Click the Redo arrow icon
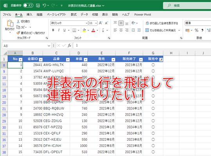 [53, 5]
